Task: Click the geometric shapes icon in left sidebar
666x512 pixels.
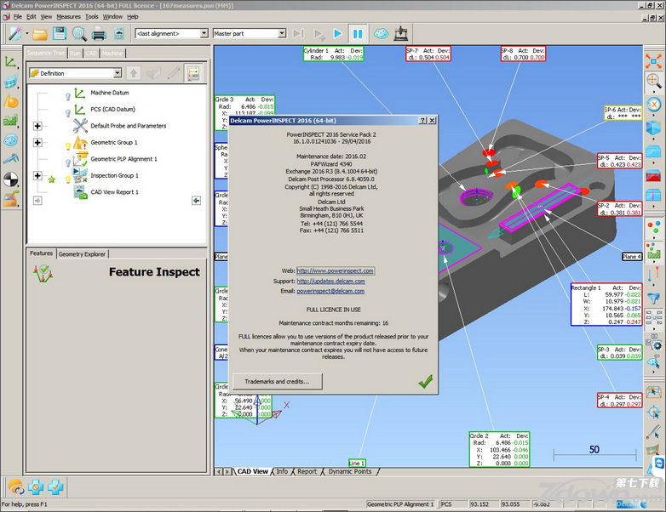Action: pyautogui.click(x=10, y=101)
